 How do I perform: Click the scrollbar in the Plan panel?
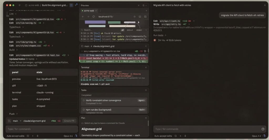pos(148,123)
